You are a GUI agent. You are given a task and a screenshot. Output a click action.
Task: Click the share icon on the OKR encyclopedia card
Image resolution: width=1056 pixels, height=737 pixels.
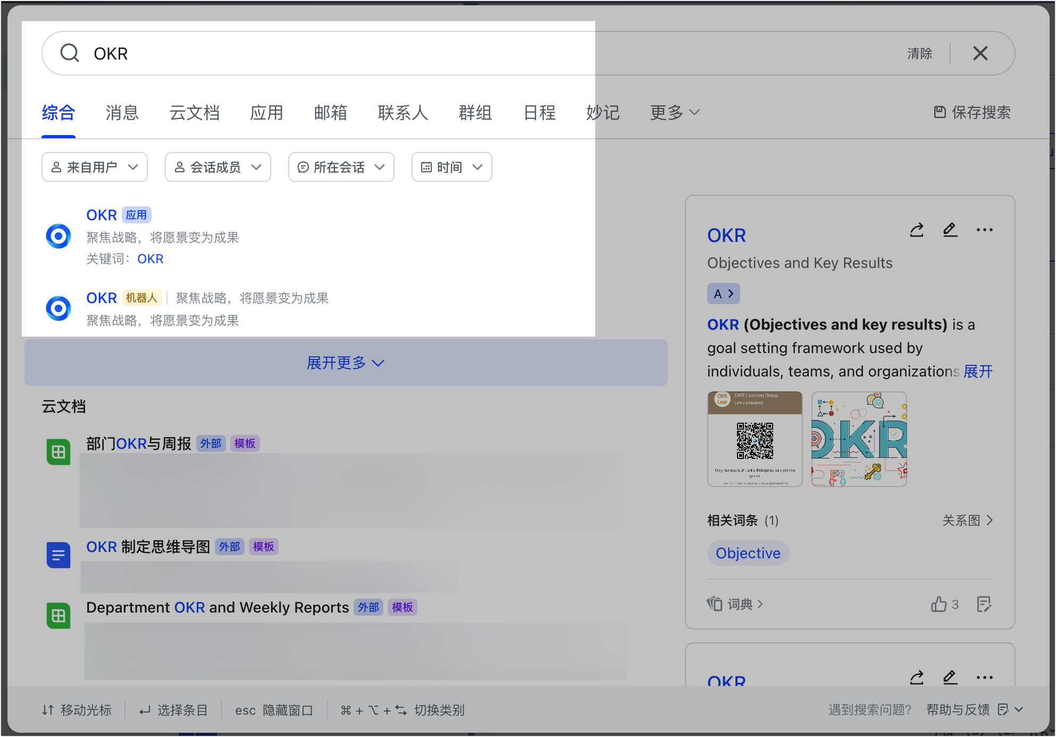[x=917, y=230]
